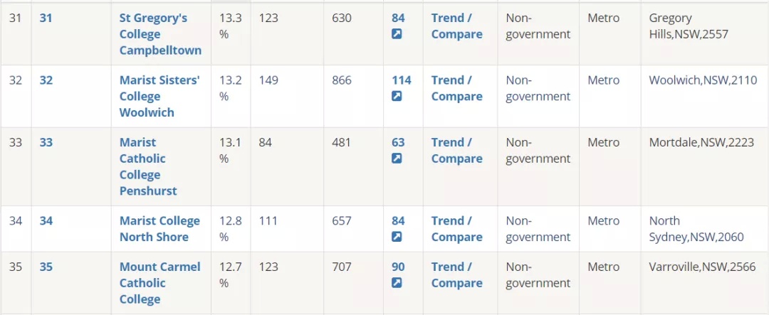Screen dimensions: 769x315
Task: Click rank link 33
Action: tap(46, 143)
